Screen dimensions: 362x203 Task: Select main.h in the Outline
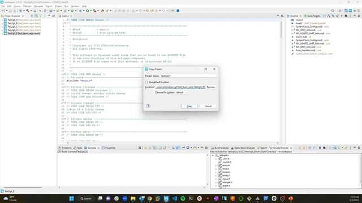click(x=299, y=20)
